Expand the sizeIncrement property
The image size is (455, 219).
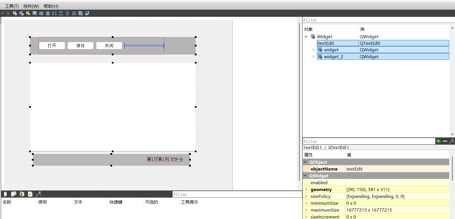tap(306, 217)
